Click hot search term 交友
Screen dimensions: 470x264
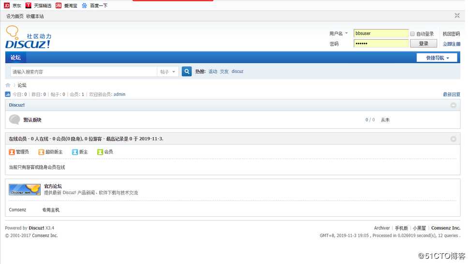point(224,71)
